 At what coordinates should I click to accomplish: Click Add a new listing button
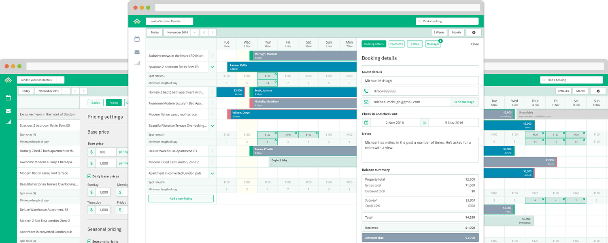coord(181,198)
